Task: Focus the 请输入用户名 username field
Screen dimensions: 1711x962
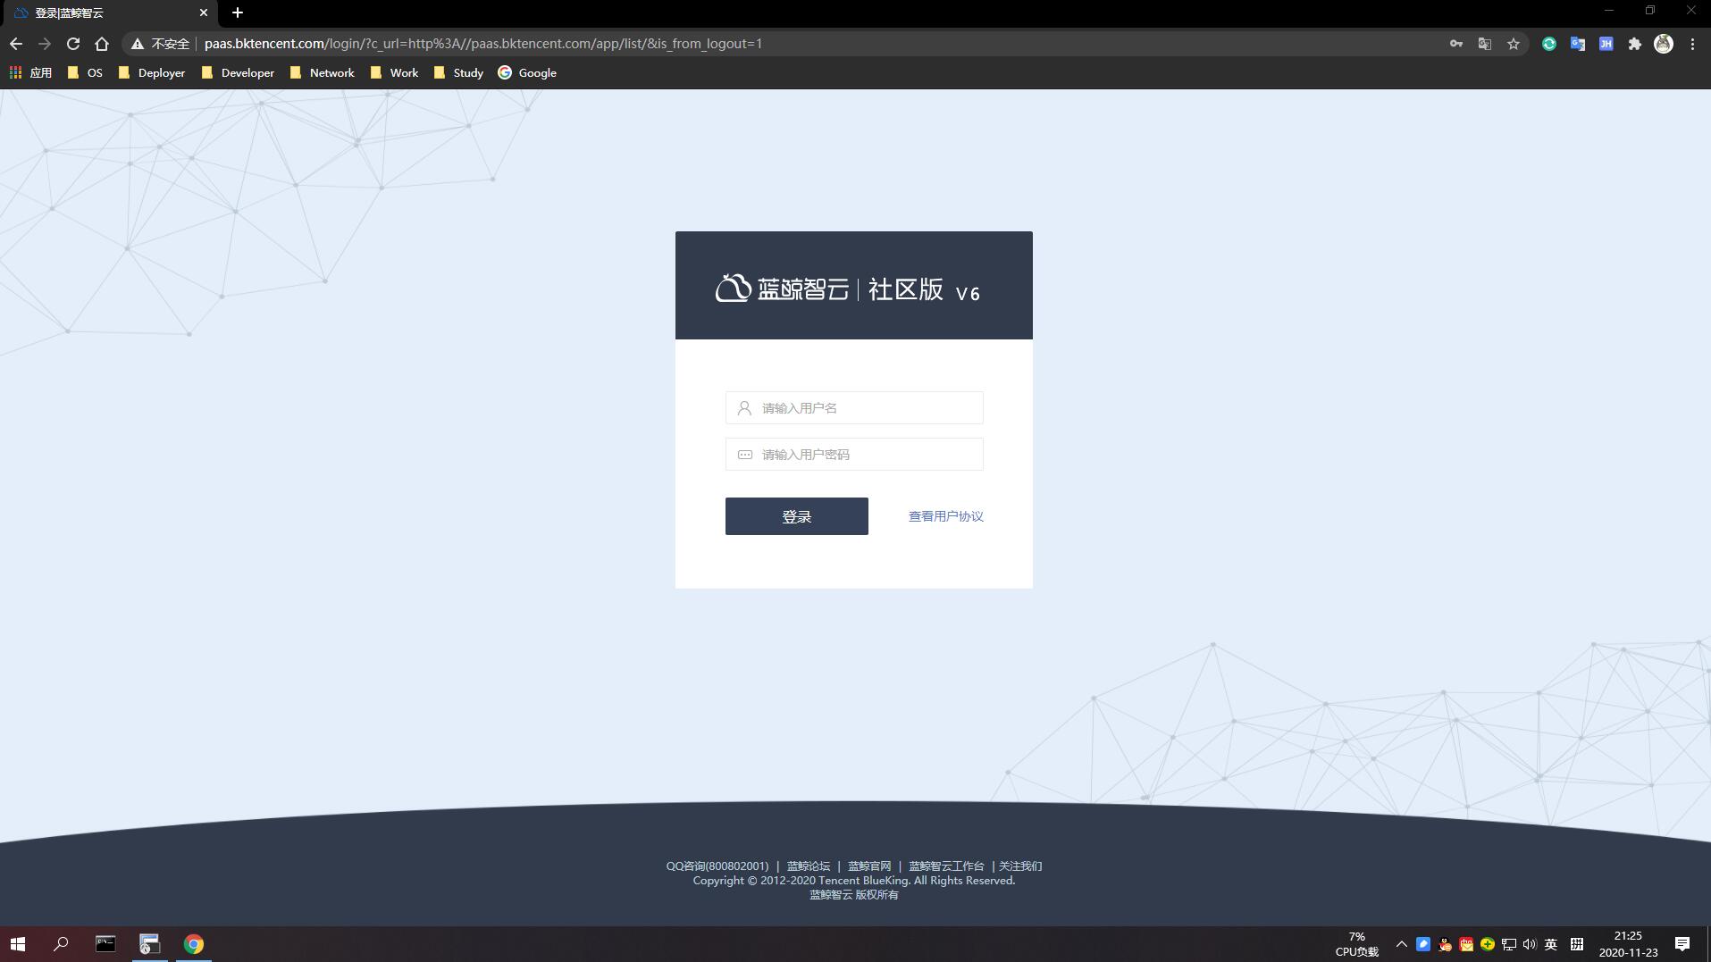Action: coord(854,408)
